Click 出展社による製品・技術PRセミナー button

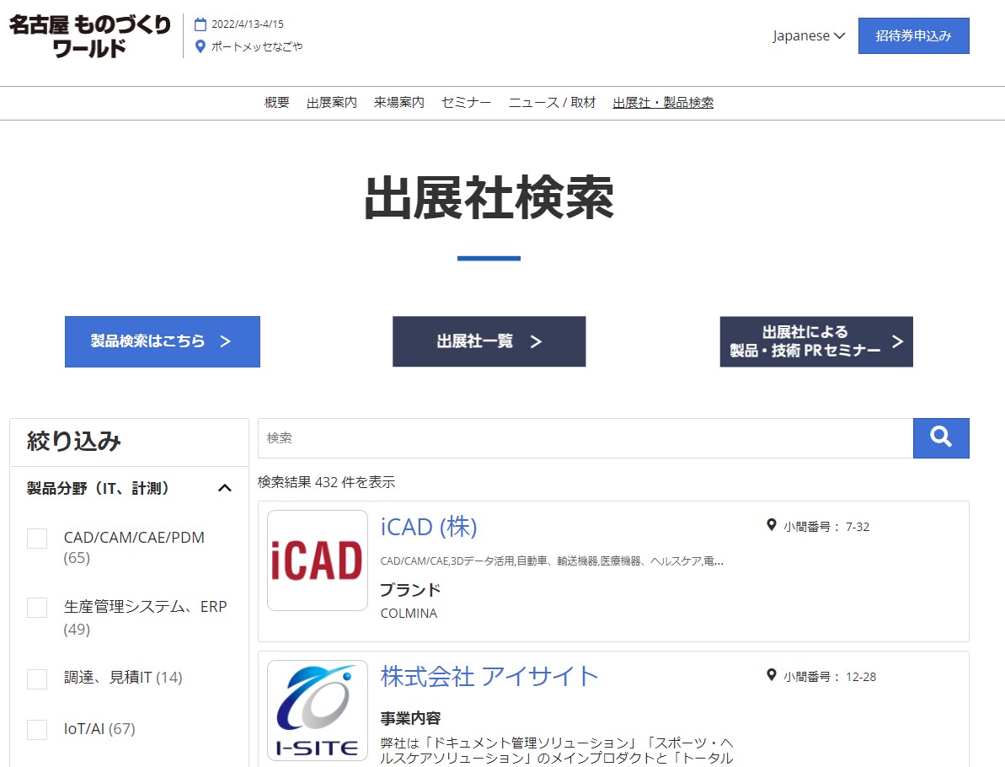point(816,341)
